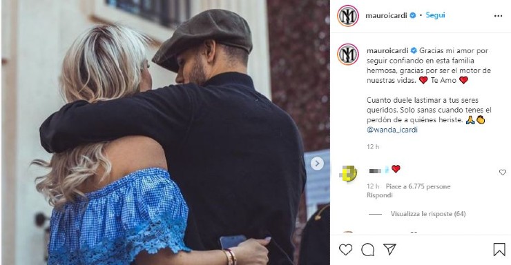This screenshot has width=511, height=265.
Task: Open the header profile avatar logo
Action: pos(348,16)
